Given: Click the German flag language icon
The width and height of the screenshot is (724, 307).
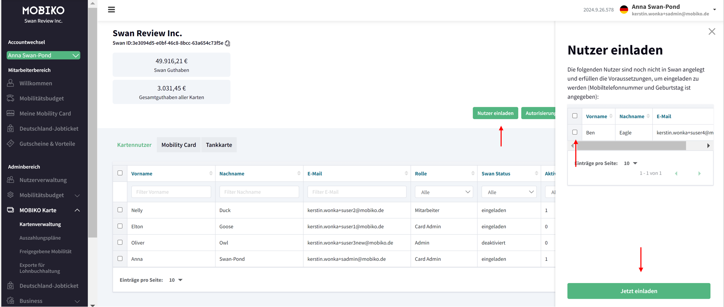Looking at the screenshot, I should pos(624,10).
